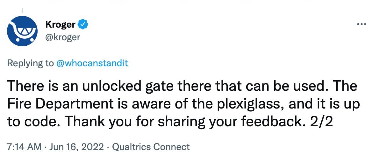
Task: Open the Kroger display name profile link
Action: point(61,24)
